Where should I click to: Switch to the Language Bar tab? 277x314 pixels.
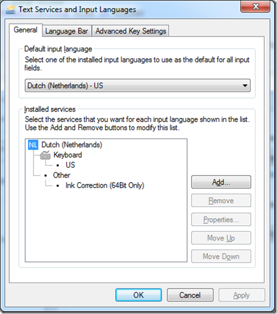pos(66,31)
